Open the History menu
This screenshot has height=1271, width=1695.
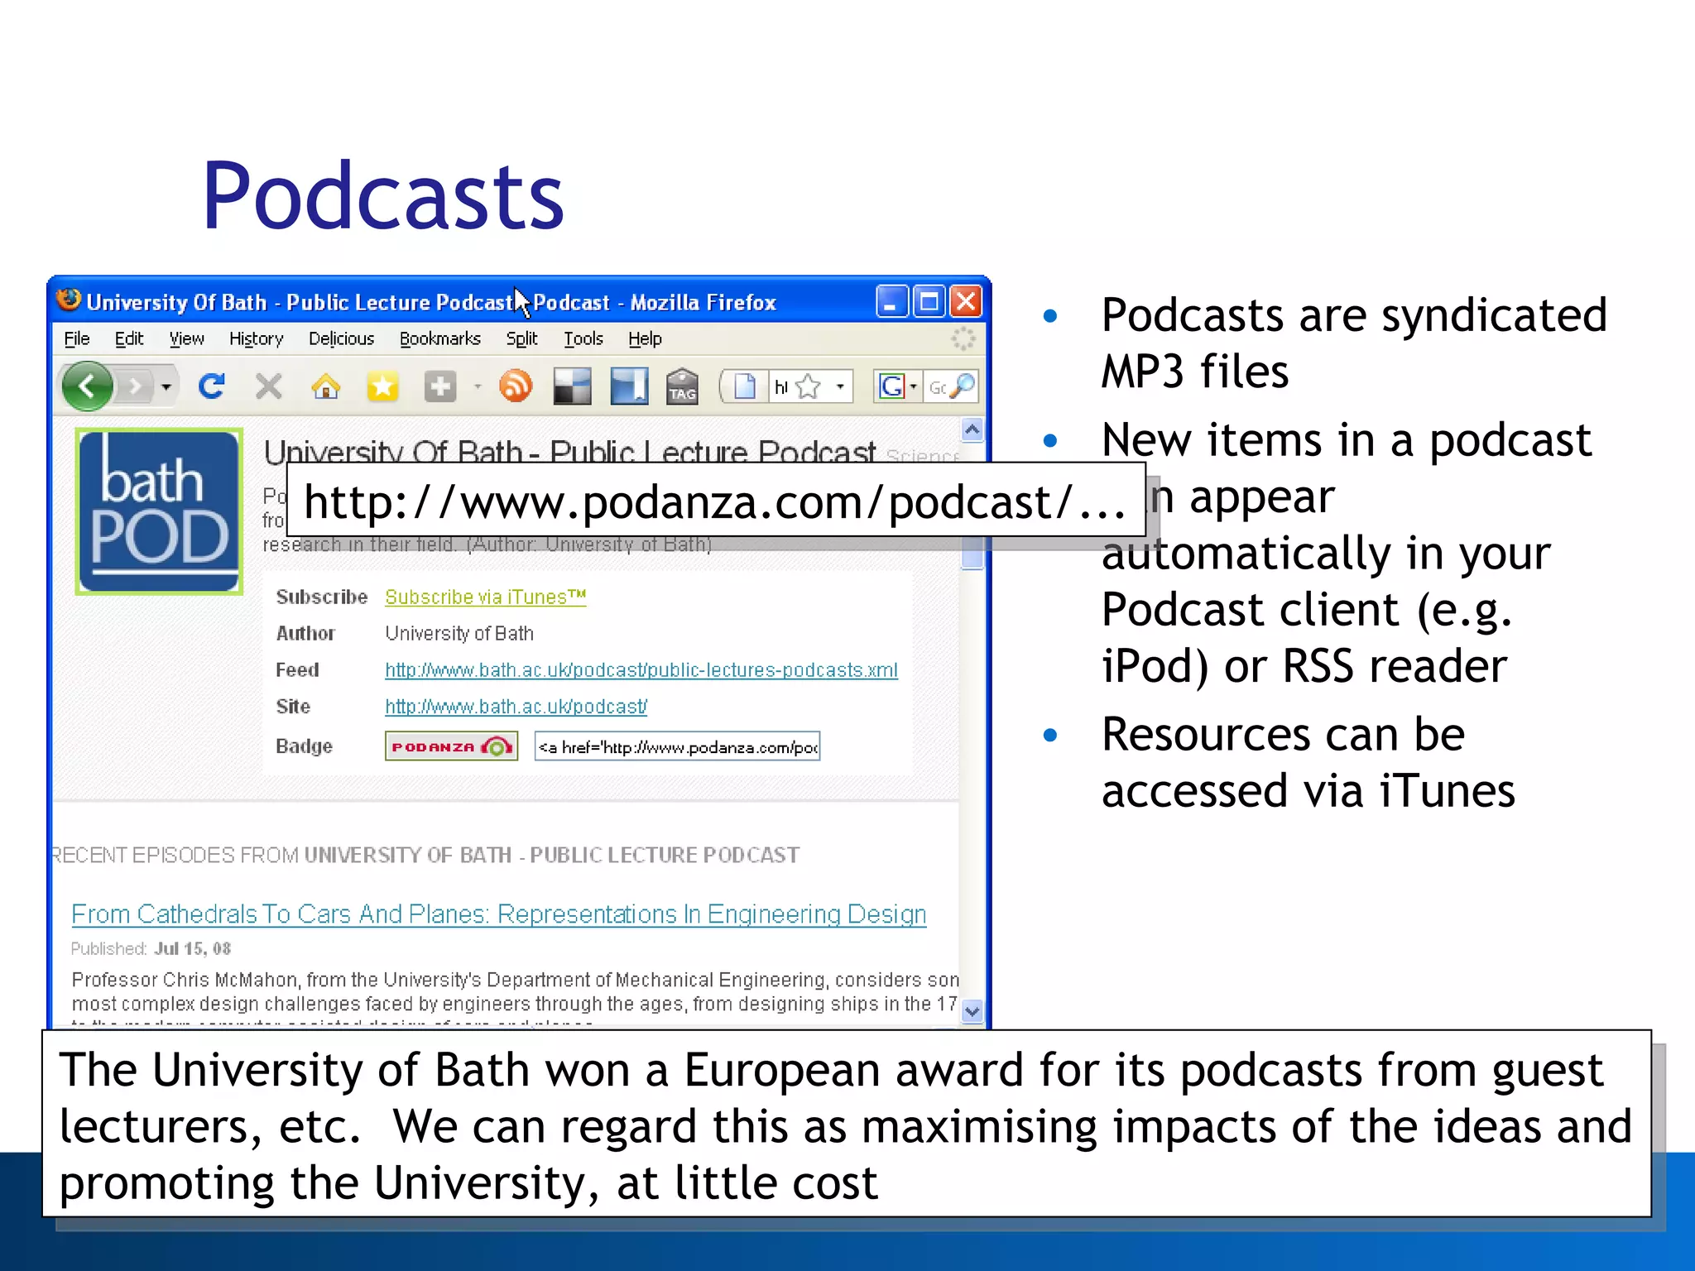coord(257,339)
